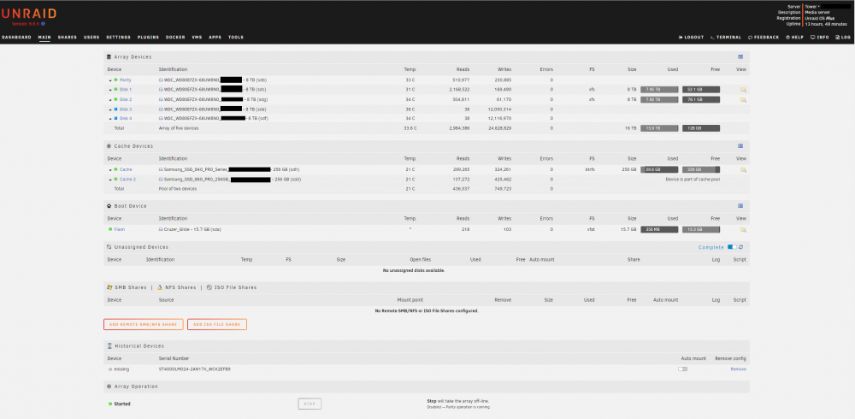The image size is (855, 419).
Task: Click the SMB Shares Windows icon
Action: (109, 287)
